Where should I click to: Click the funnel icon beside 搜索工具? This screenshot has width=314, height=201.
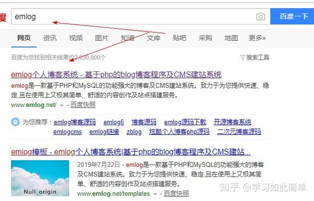[242, 58]
